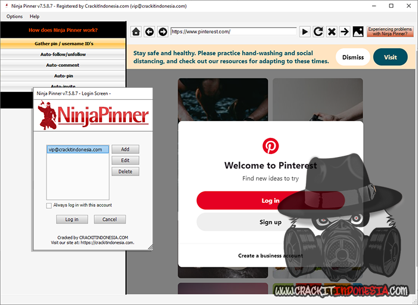Open the Options menu

[14, 17]
